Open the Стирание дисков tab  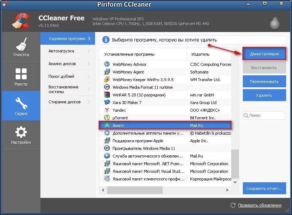[68, 102]
